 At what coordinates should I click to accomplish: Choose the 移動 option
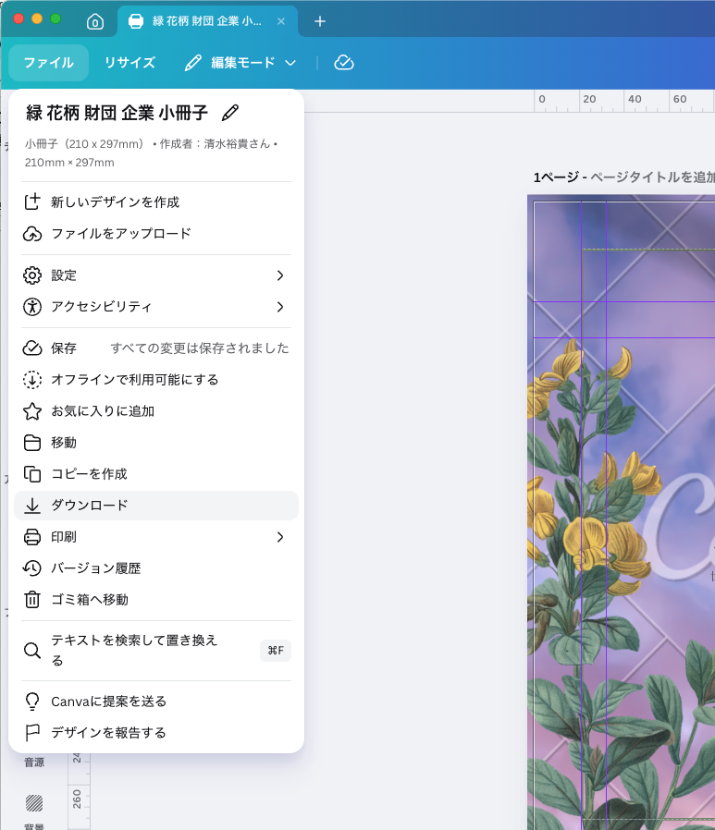(x=156, y=443)
